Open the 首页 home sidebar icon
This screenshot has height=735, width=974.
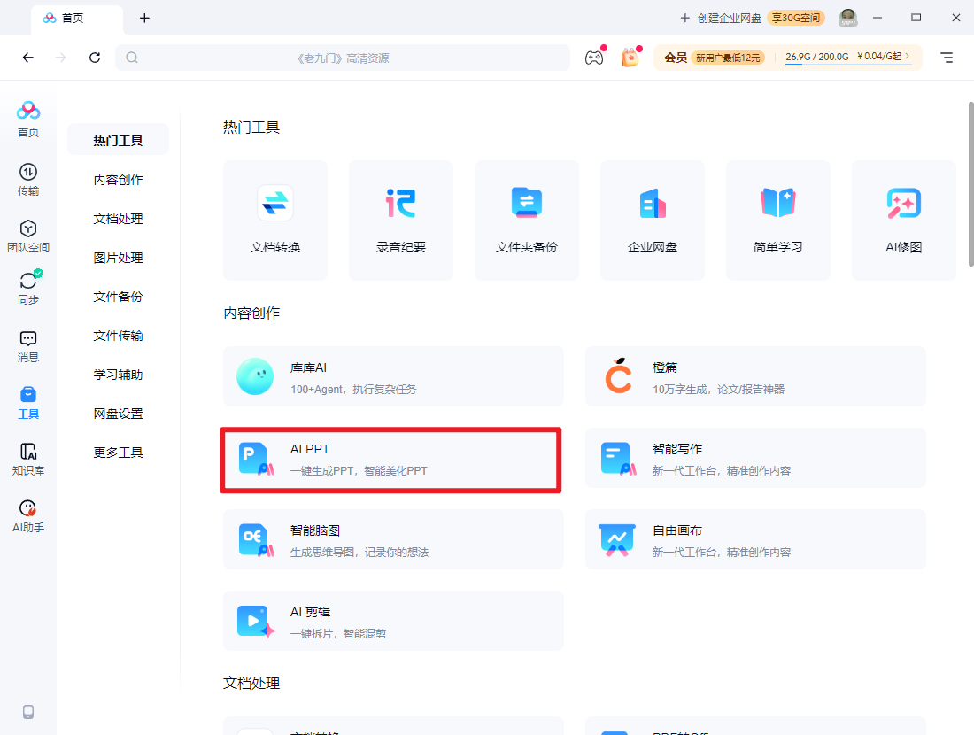[x=28, y=120]
